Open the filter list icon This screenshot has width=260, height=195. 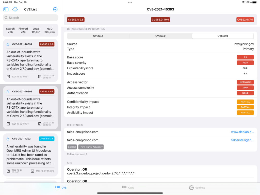coord(55,9)
